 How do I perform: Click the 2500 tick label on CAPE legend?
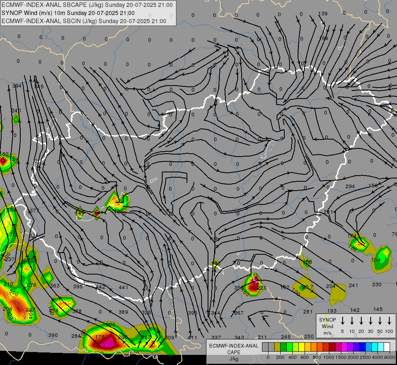365,357
